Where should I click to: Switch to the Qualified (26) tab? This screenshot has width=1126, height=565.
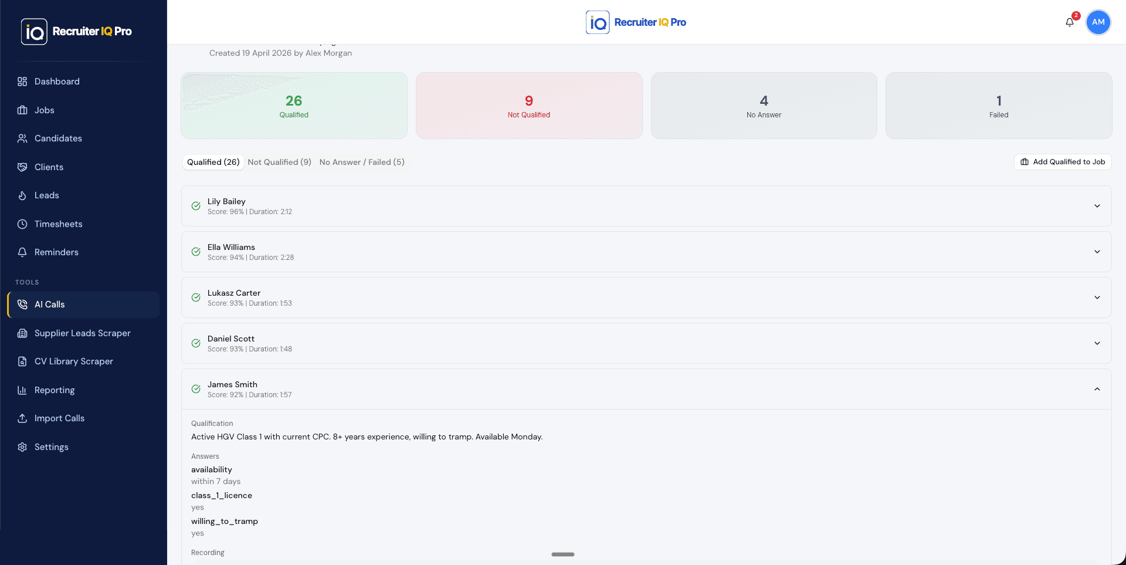coord(213,162)
